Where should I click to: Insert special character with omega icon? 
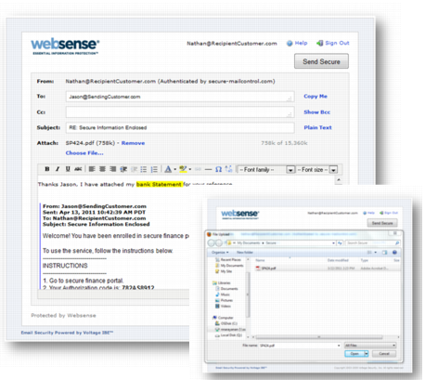tap(218, 169)
